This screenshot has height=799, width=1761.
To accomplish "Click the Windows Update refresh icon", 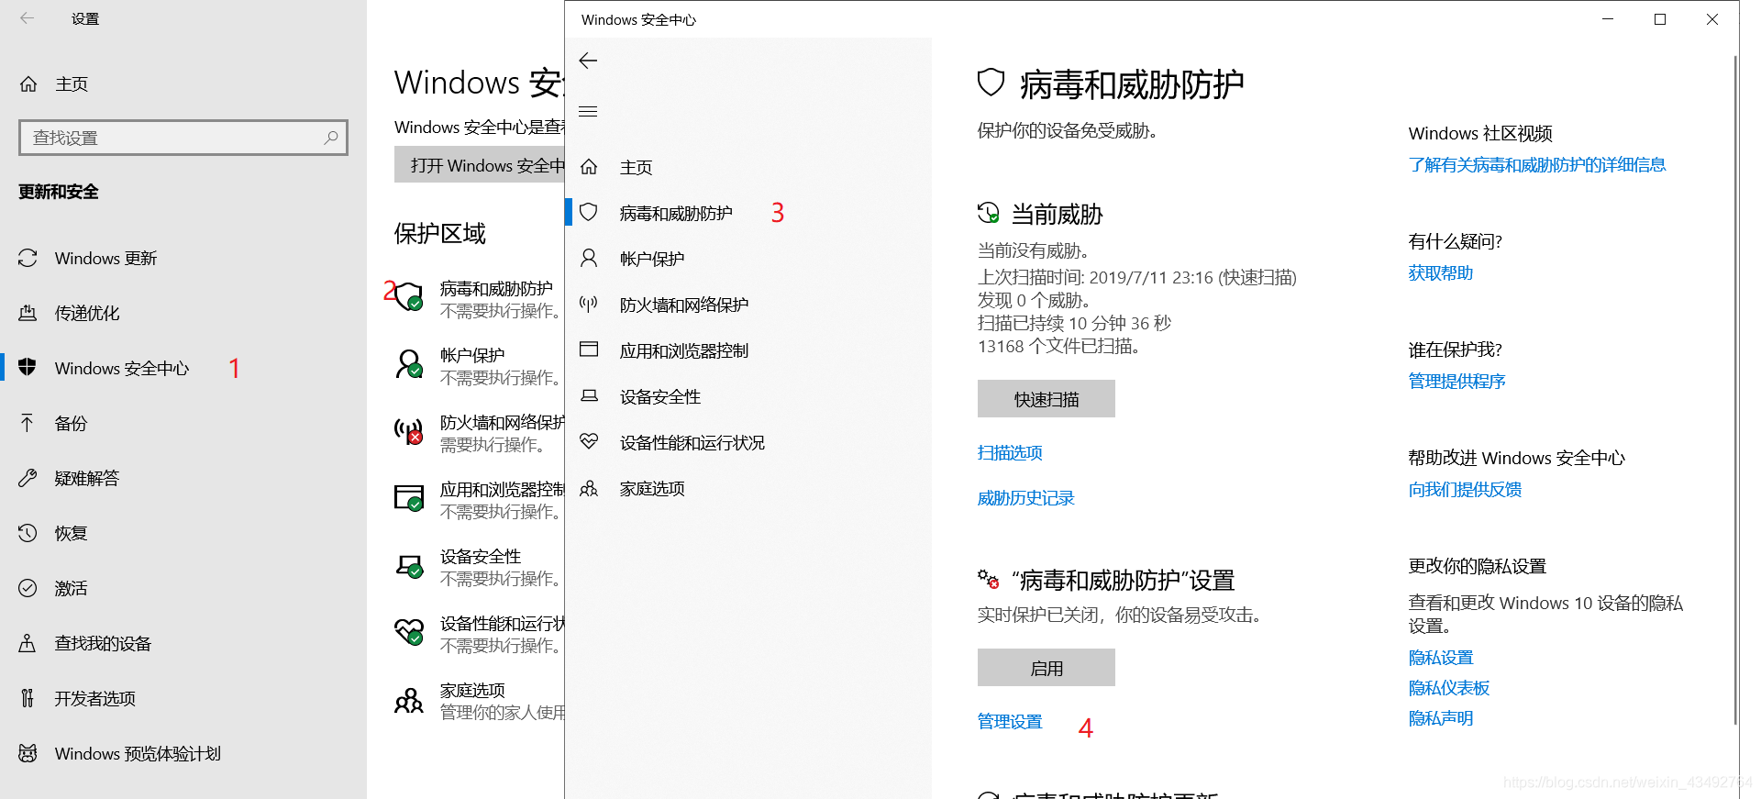I will click(x=28, y=258).
